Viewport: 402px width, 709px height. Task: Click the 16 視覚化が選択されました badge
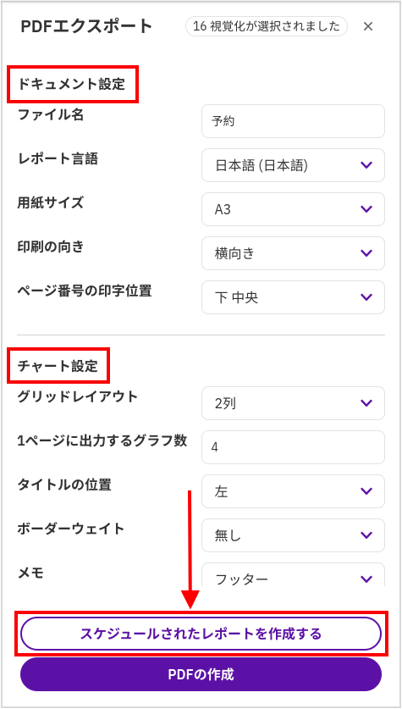(x=267, y=26)
